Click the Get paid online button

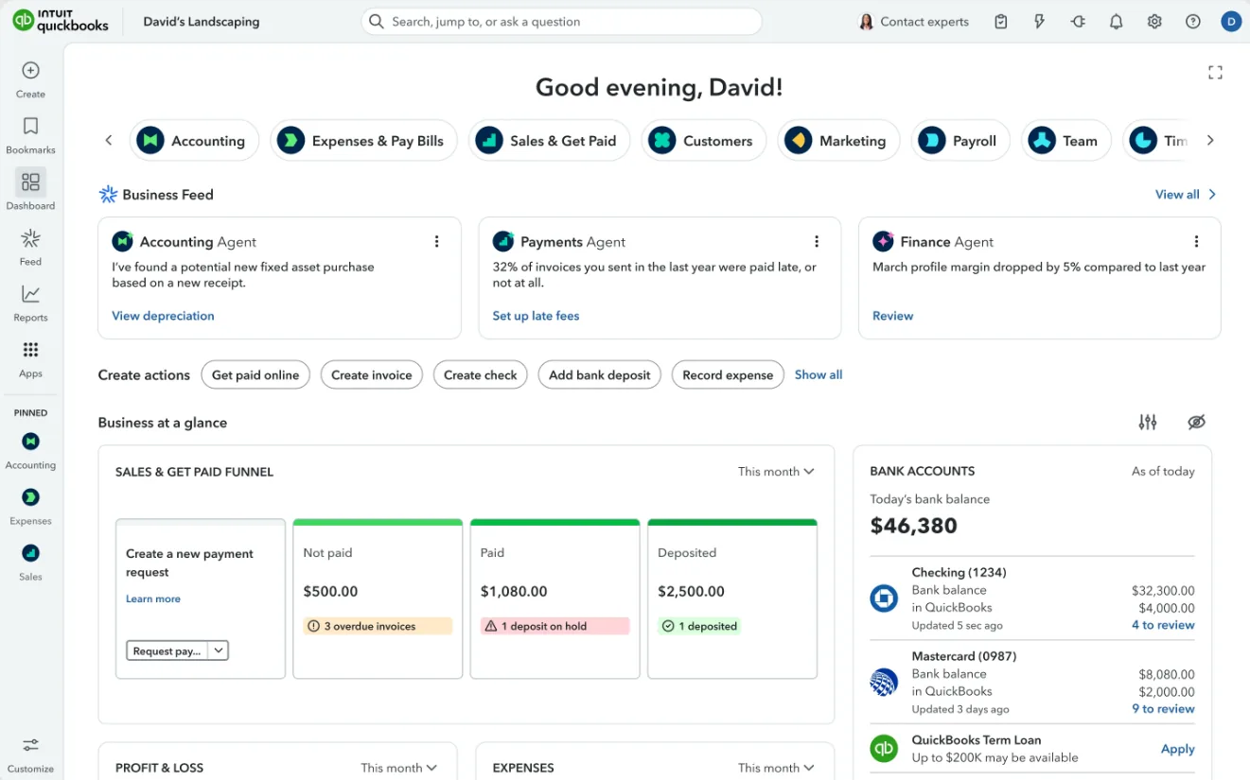[255, 375]
